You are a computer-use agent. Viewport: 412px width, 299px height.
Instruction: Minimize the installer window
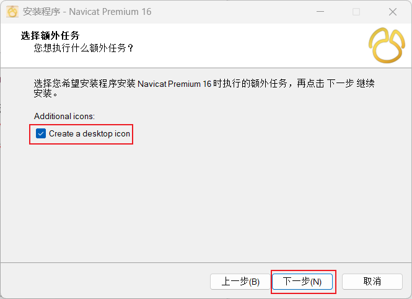pos(320,12)
